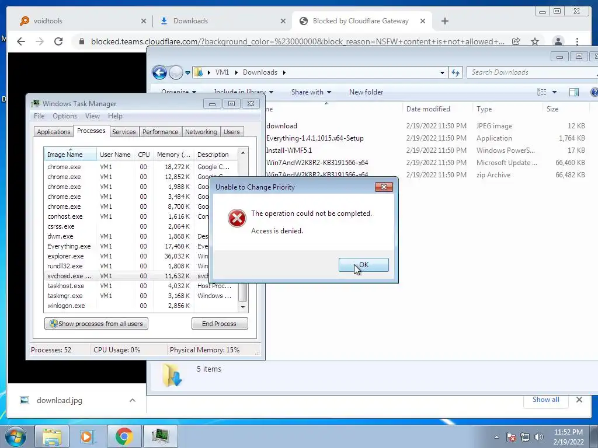598x448 pixels.
Task: Click the Explorer back button
Action: coord(159,72)
